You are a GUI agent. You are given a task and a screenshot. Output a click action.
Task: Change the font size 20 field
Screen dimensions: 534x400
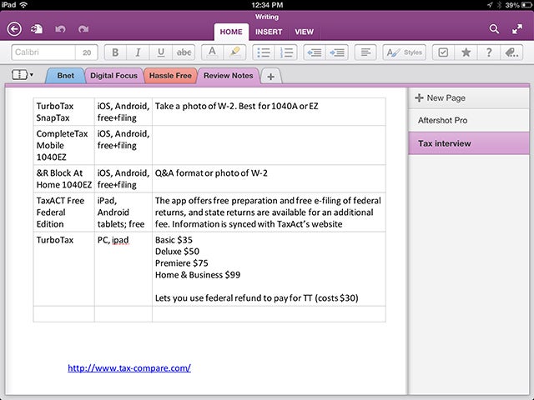pos(87,52)
